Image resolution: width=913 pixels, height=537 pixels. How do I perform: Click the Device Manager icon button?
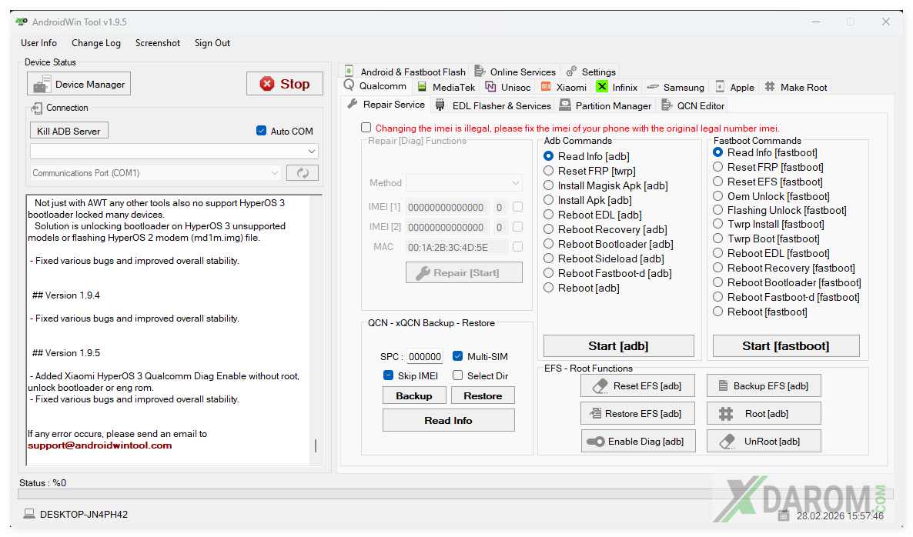(x=42, y=85)
